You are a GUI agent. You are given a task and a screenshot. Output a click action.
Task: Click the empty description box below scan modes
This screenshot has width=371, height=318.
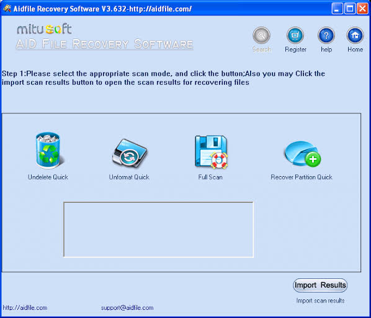159,229
